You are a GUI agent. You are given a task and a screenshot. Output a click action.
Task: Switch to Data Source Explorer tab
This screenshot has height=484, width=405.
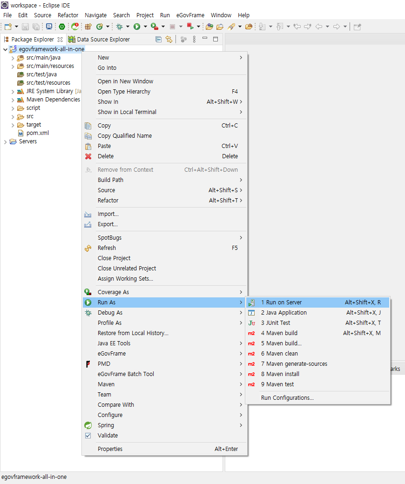pos(103,40)
